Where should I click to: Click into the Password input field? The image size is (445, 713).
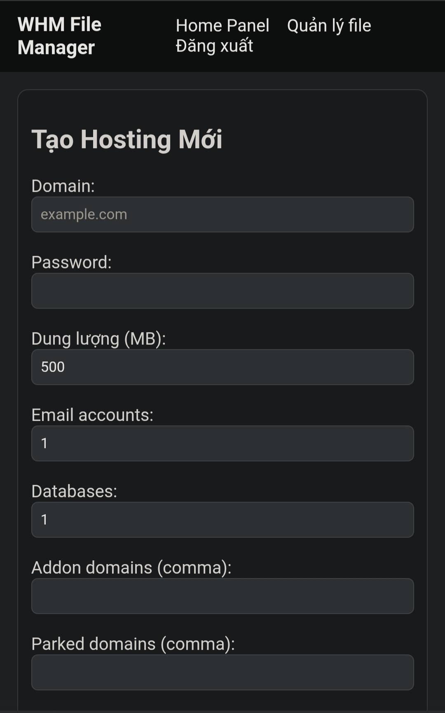pos(222,291)
